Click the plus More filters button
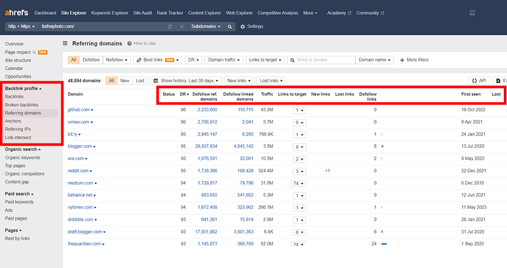The height and width of the screenshot is (268, 507). point(414,60)
